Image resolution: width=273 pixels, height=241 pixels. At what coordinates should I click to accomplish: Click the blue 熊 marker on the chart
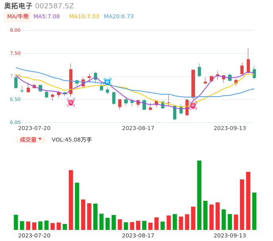pos(107,82)
